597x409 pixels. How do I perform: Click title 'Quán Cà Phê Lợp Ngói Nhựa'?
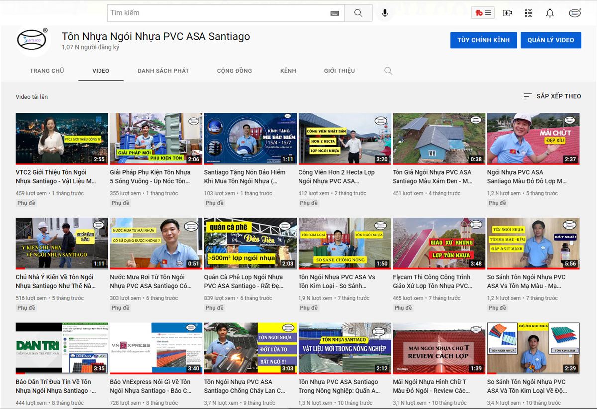(244, 282)
